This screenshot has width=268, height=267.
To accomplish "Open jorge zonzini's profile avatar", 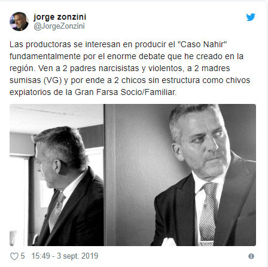I will point(19,22).
